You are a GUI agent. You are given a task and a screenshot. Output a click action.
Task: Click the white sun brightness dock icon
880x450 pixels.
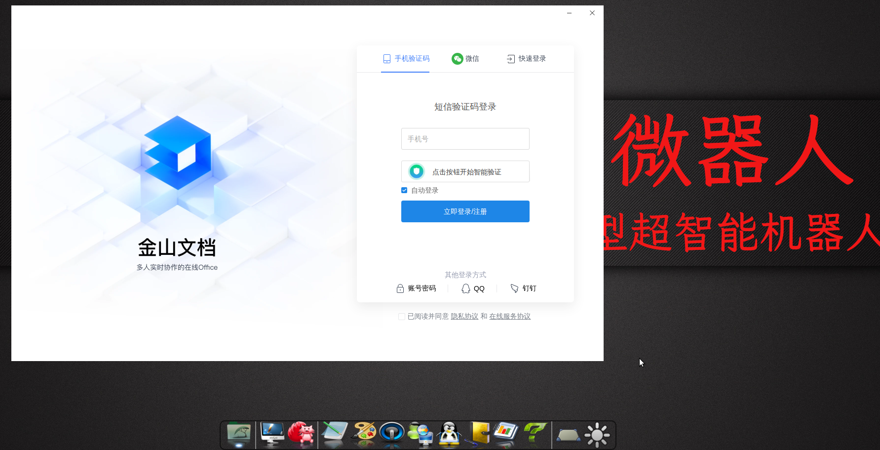coord(597,435)
